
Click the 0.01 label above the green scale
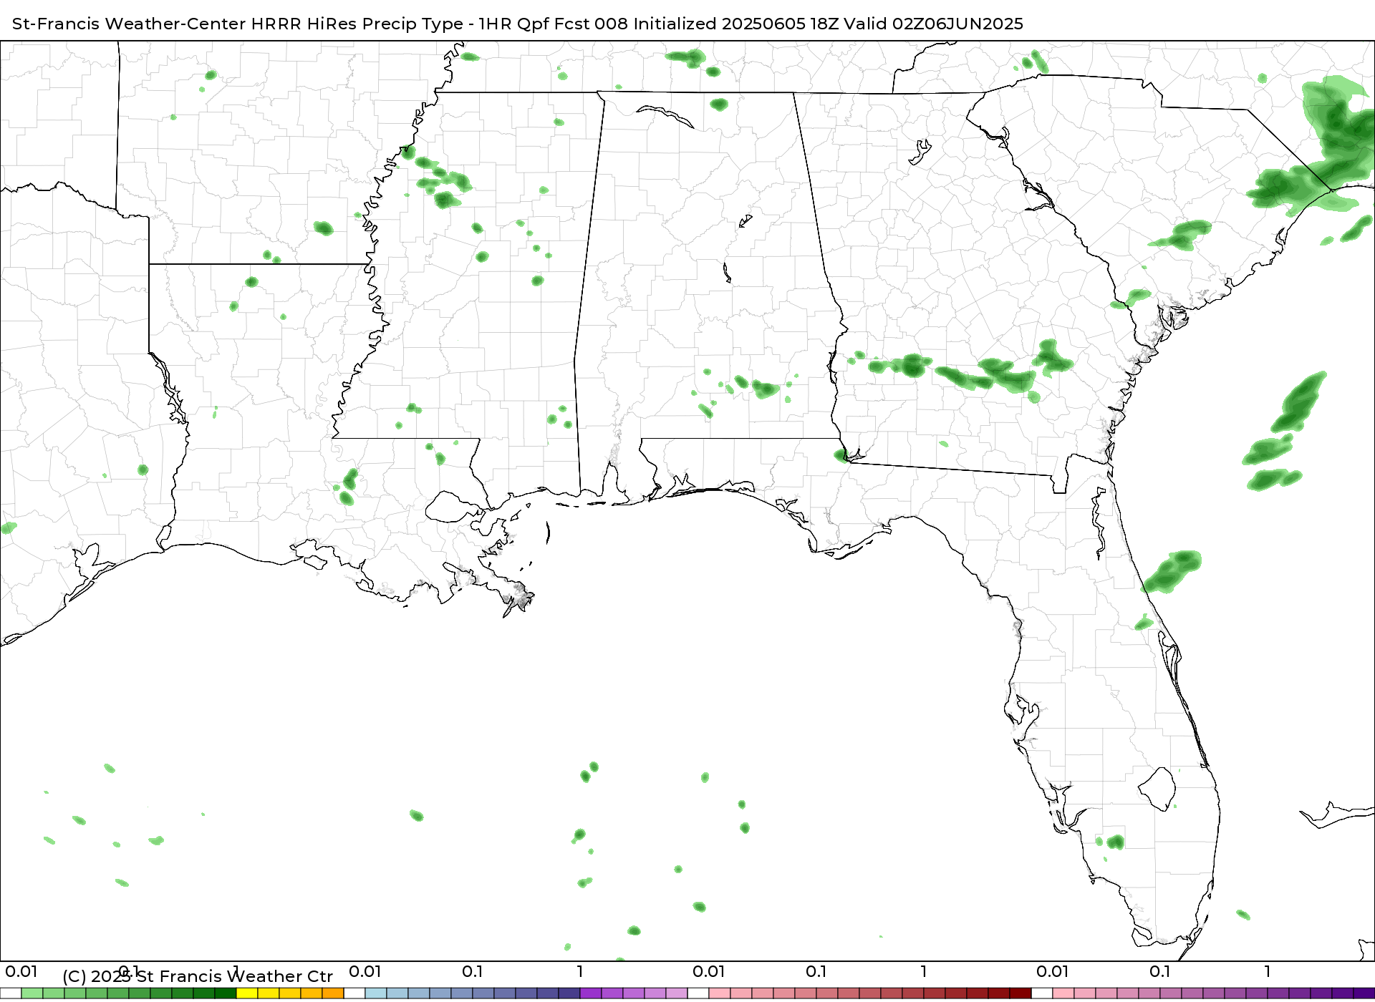(x=21, y=971)
